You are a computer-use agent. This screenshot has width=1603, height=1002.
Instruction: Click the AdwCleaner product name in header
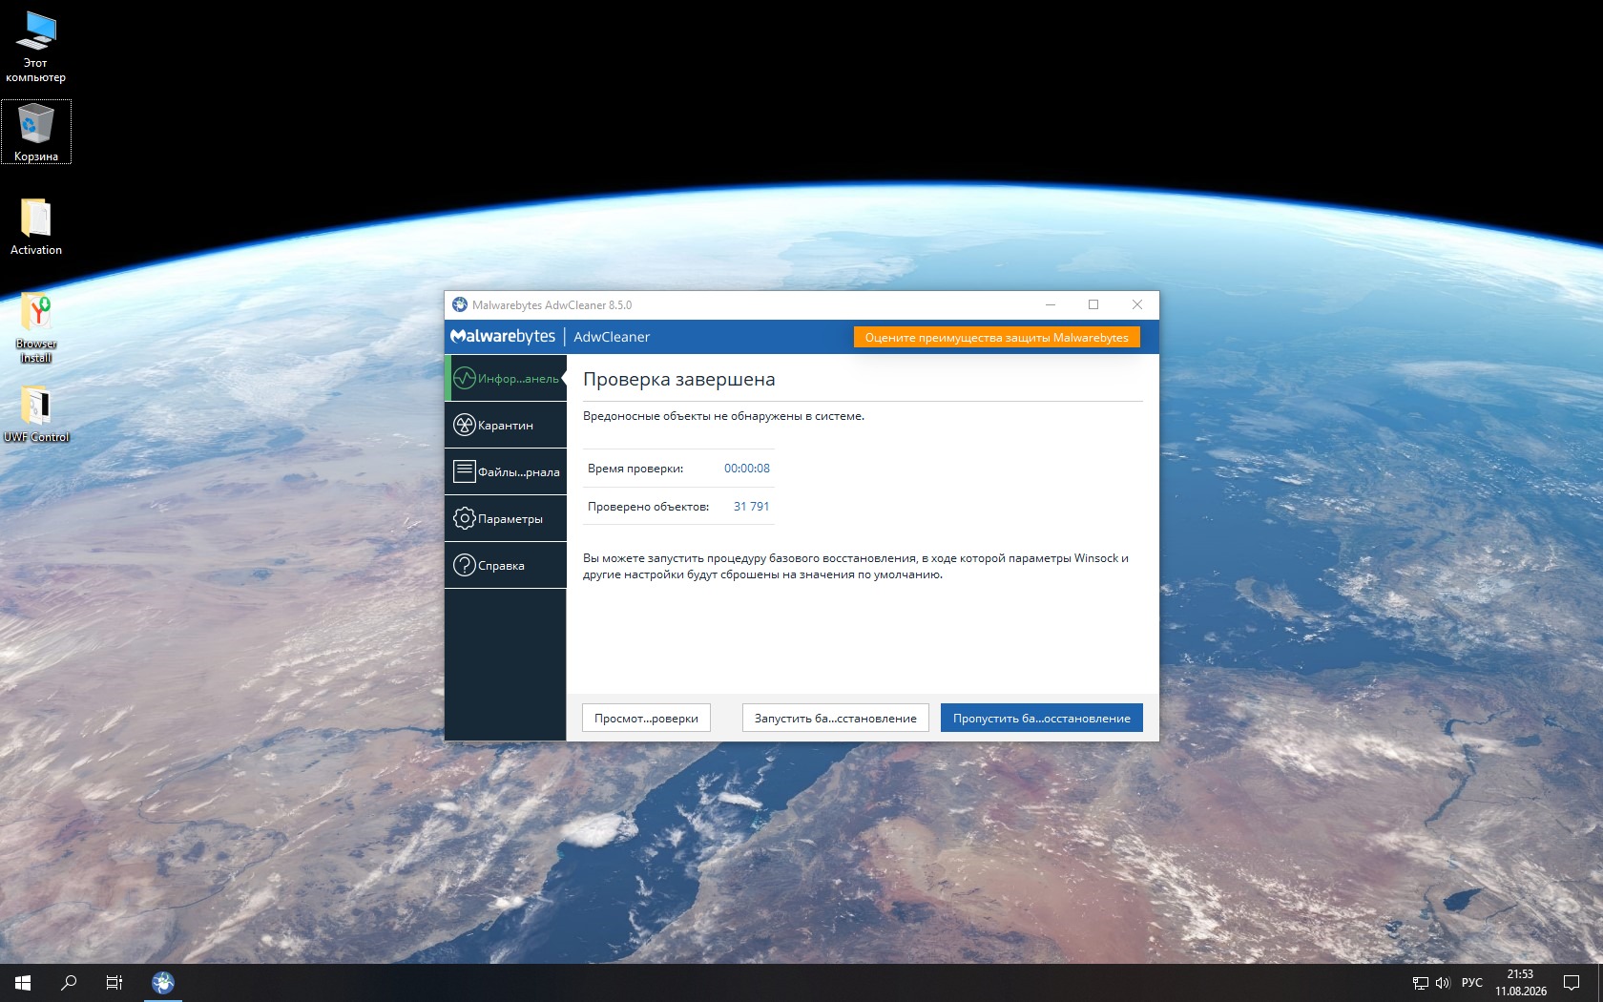(612, 337)
